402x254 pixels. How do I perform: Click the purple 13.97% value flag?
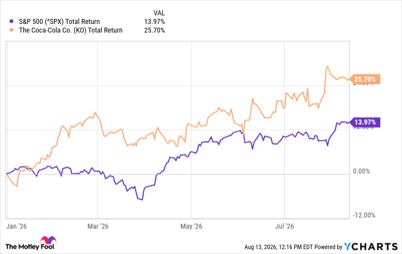(x=365, y=123)
